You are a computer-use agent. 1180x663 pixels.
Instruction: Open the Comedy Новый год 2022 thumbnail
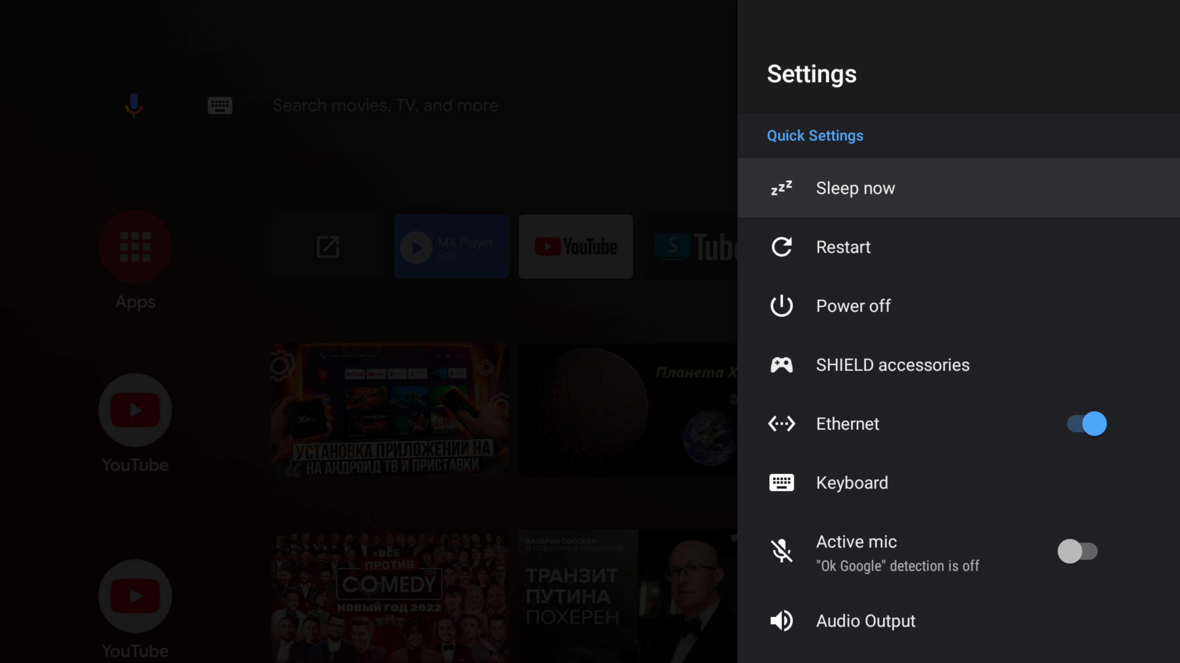pos(389,596)
